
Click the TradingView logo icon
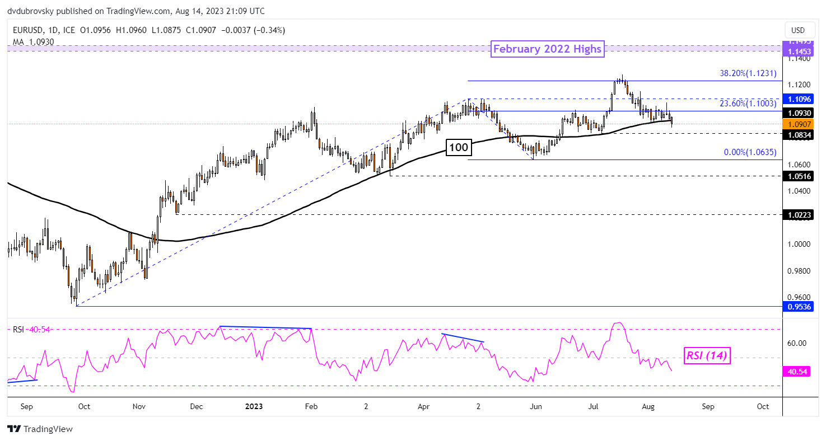click(x=14, y=429)
